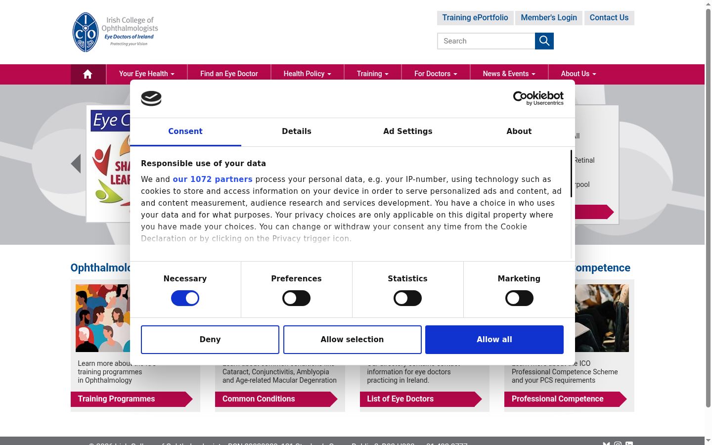Image resolution: width=712 pixels, height=445 pixels.
Task: Follow the 'our 1072 partners' link
Action: (x=213, y=179)
